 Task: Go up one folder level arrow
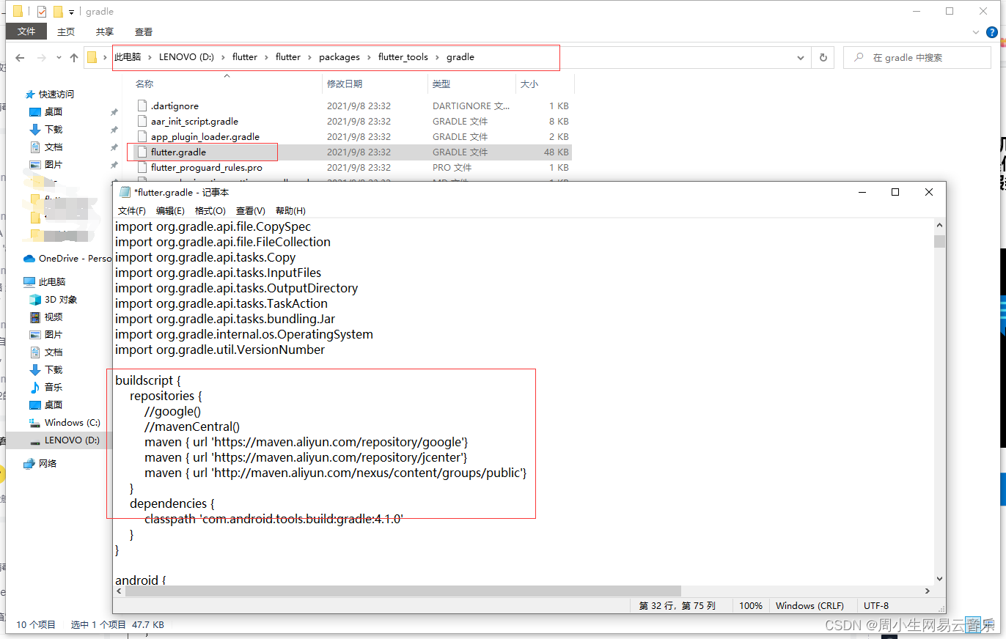point(74,57)
